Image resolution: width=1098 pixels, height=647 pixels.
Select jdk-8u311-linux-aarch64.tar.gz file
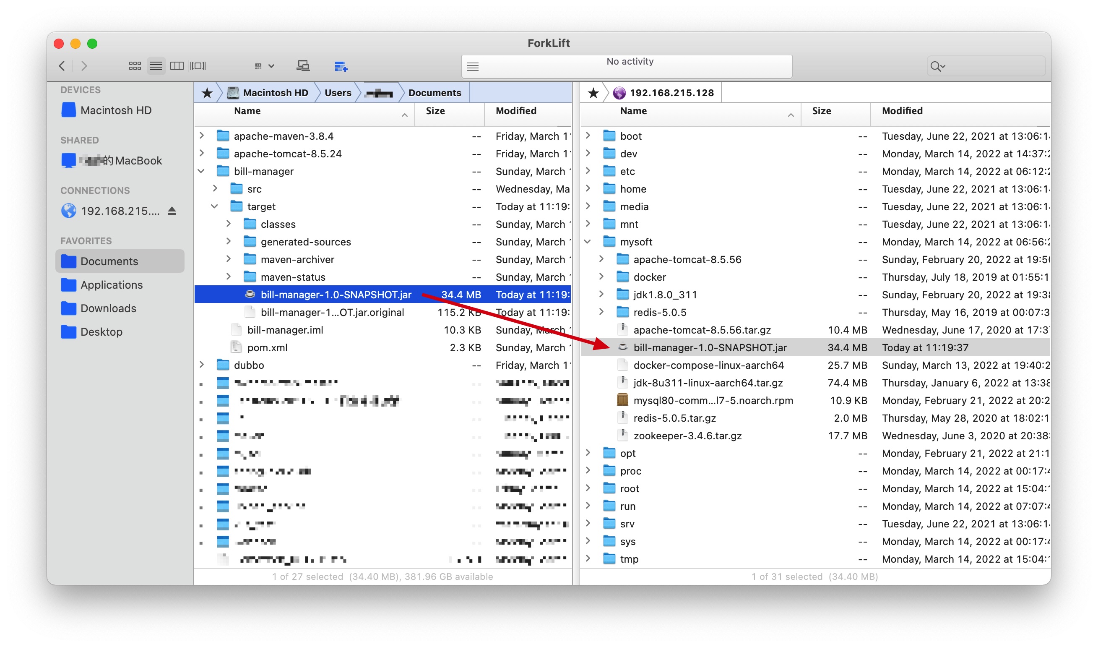[815, 383]
